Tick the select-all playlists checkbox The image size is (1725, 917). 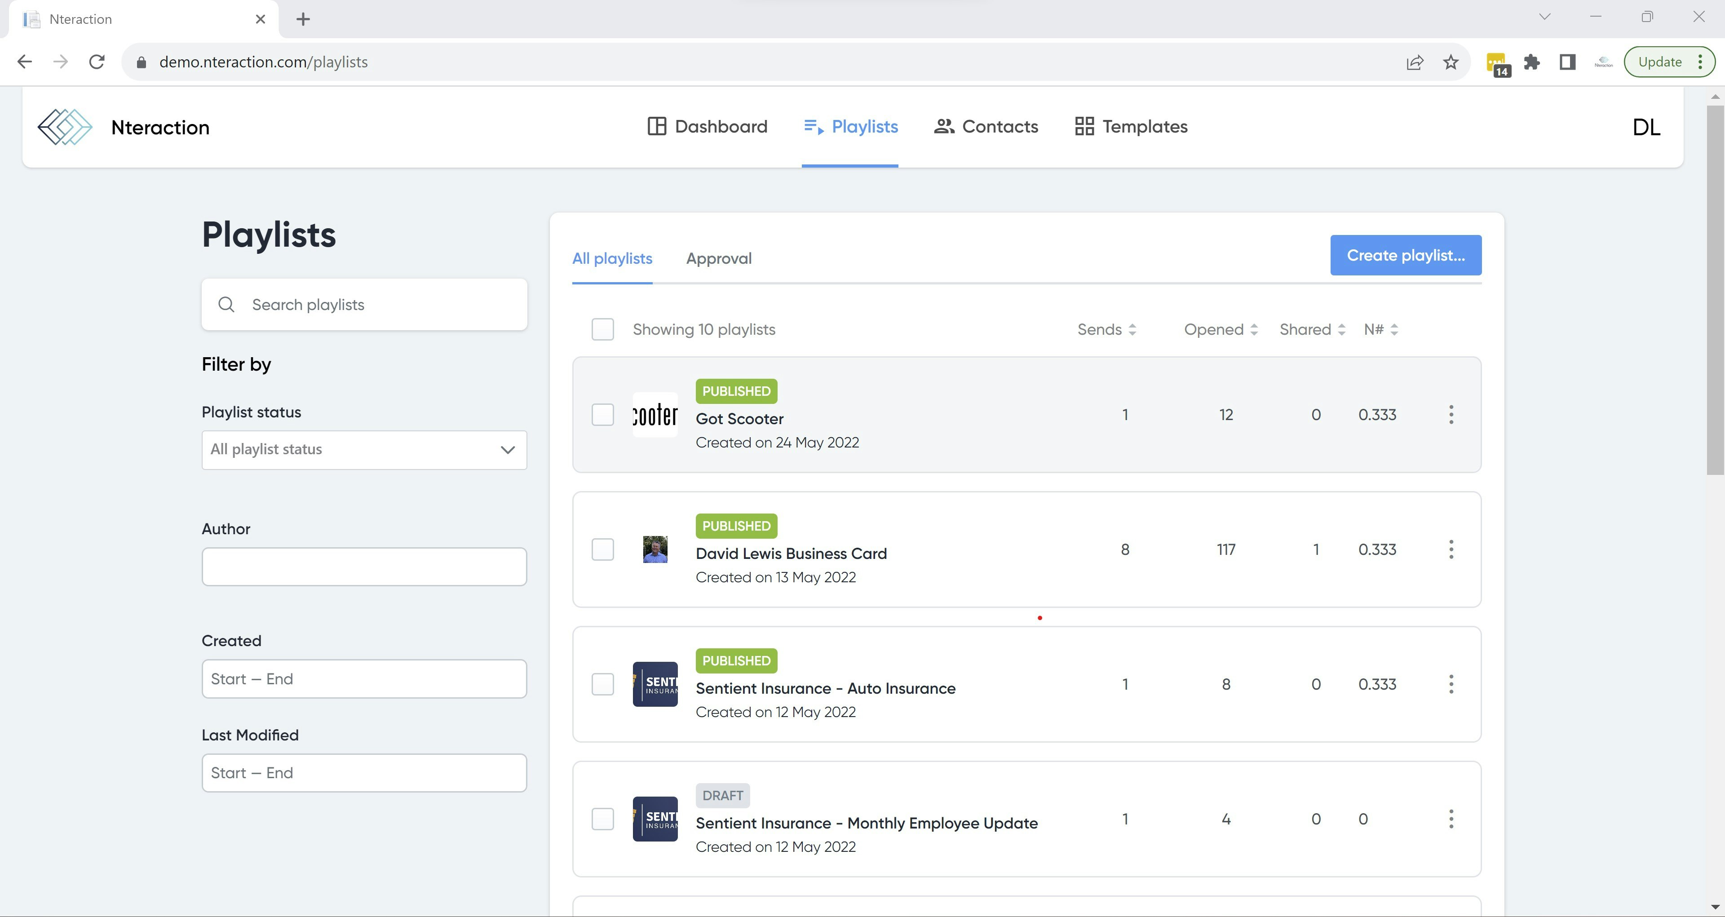click(x=603, y=330)
